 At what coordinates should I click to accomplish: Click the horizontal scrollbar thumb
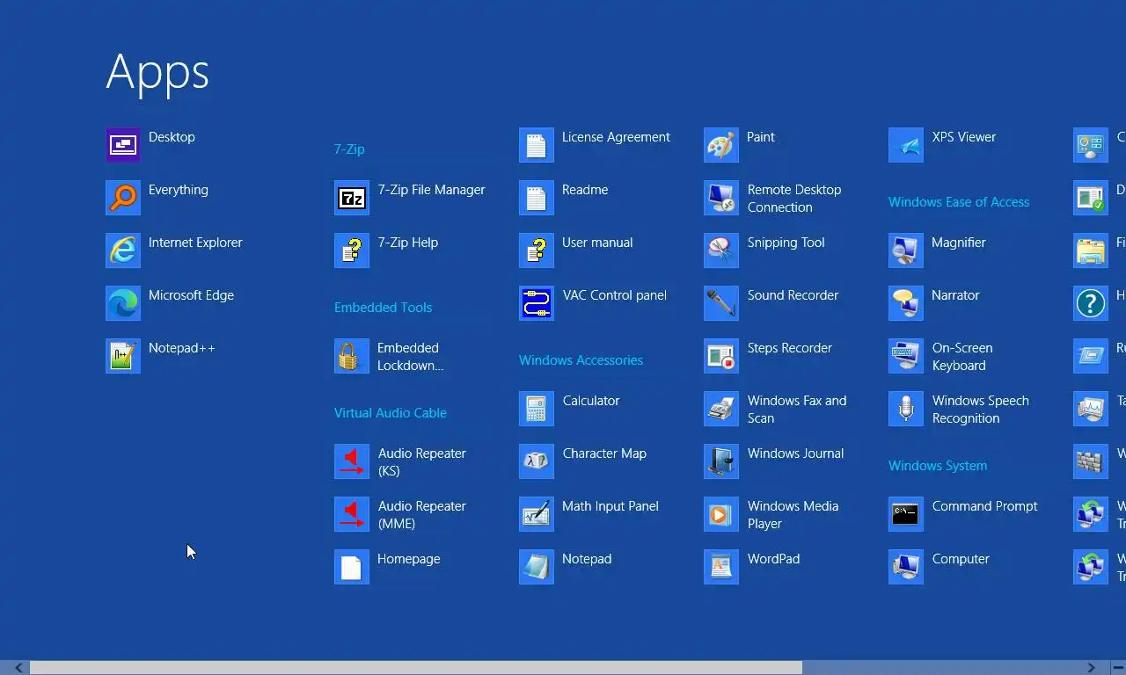point(416,668)
